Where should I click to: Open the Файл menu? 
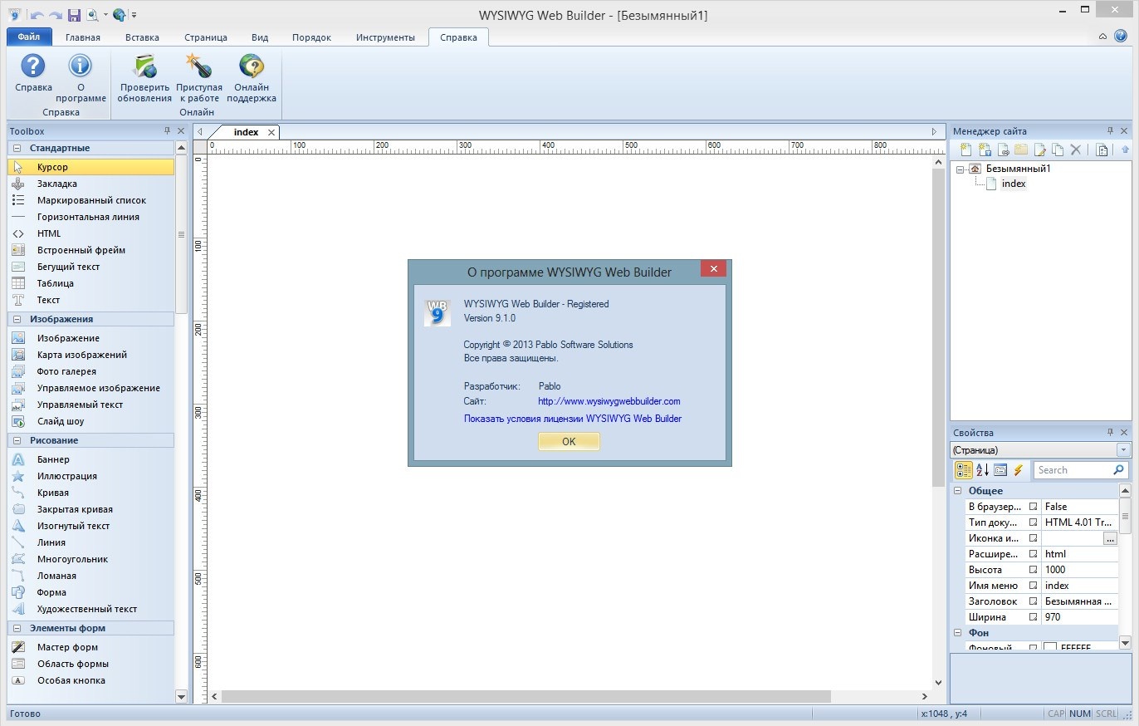(x=29, y=37)
